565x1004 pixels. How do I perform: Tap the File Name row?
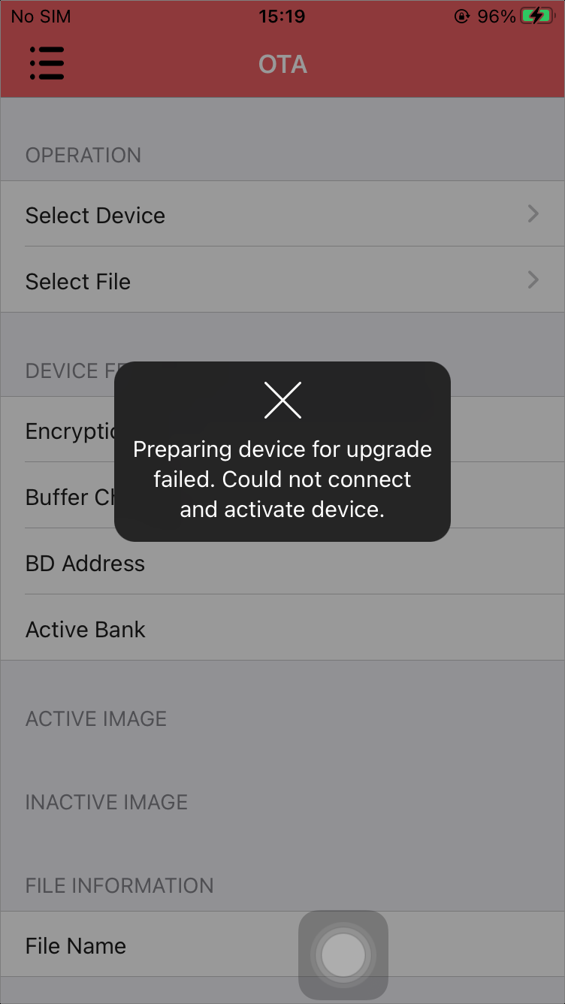(x=282, y=945)
